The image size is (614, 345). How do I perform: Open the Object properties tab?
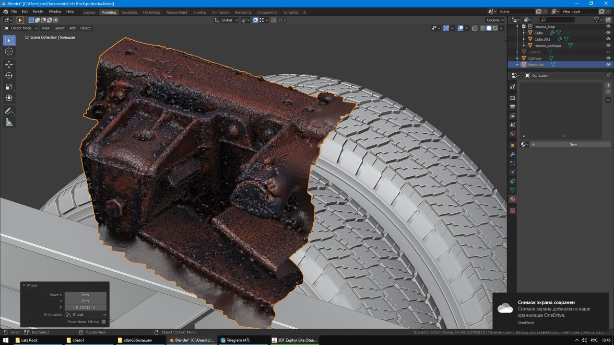point(512,145)
